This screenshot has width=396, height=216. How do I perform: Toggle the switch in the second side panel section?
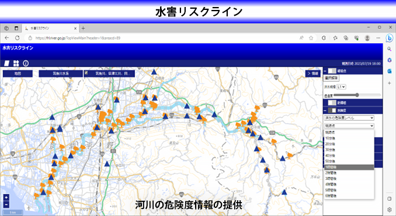[332, 102]
